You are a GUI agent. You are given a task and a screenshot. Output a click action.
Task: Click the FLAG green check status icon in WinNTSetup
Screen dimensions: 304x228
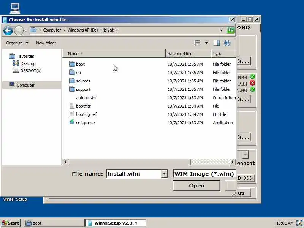click(x=252, y=90)
